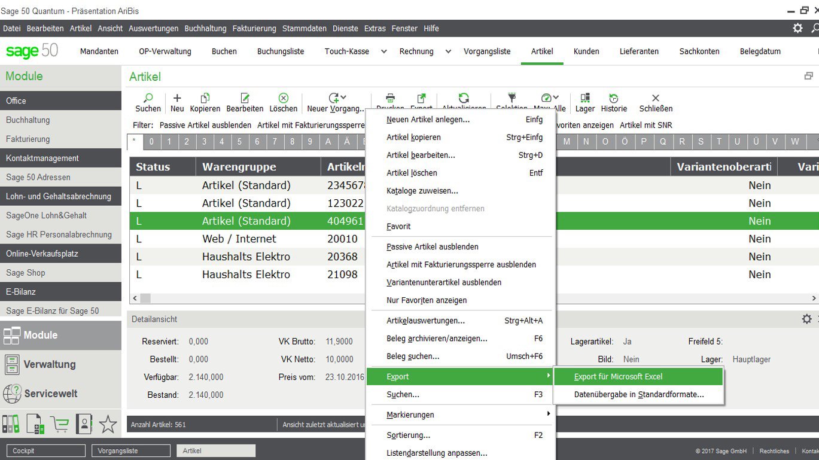Click the Detailansicht settings gear icon

(x=806, y=319)
